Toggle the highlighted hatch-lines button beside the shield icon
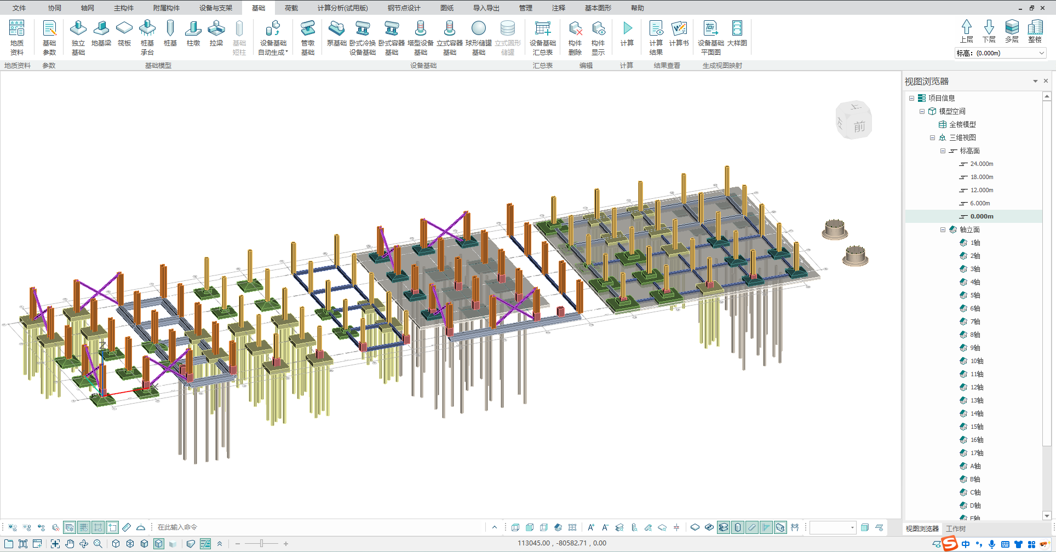 tap(205, 544)
